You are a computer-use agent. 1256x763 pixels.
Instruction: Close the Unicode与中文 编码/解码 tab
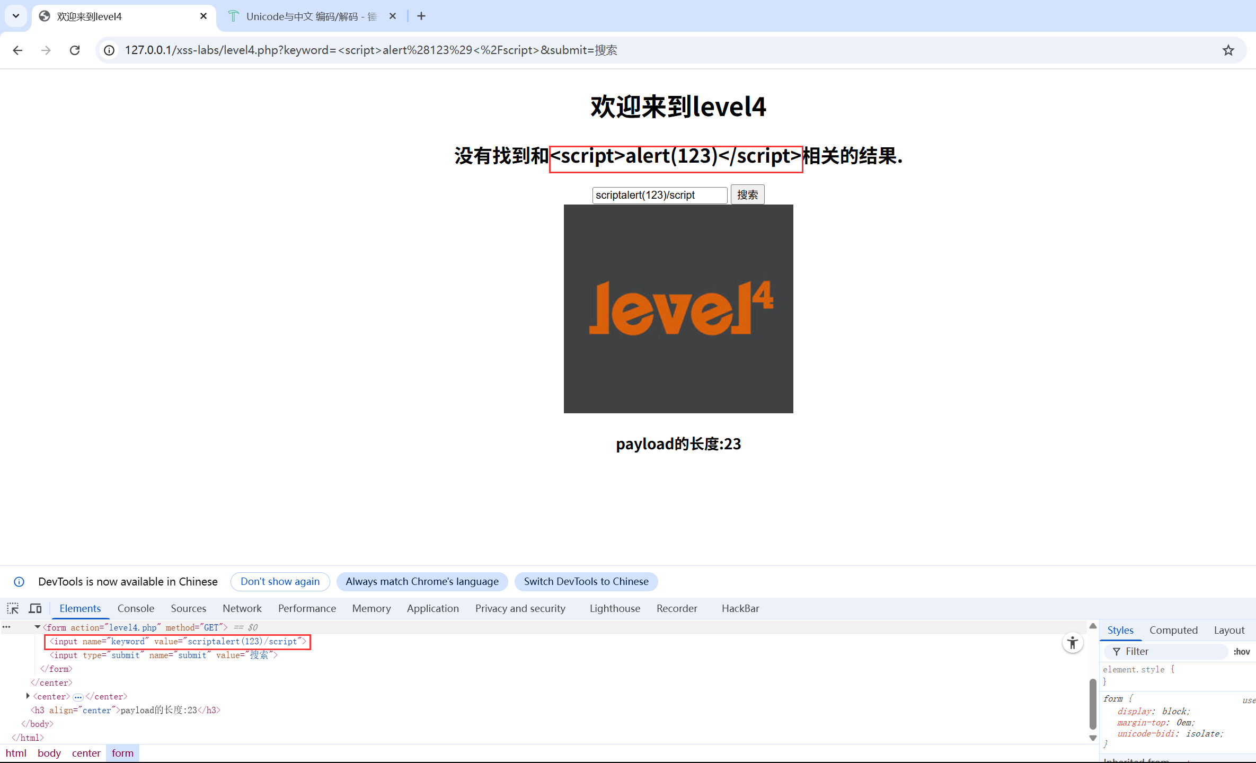(x=393, y=16)
